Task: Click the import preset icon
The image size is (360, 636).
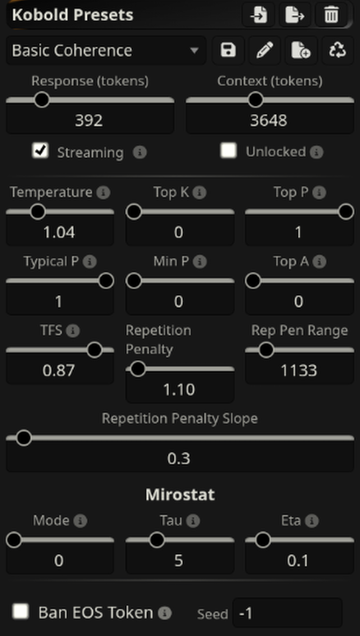Action: coord(259,15)
